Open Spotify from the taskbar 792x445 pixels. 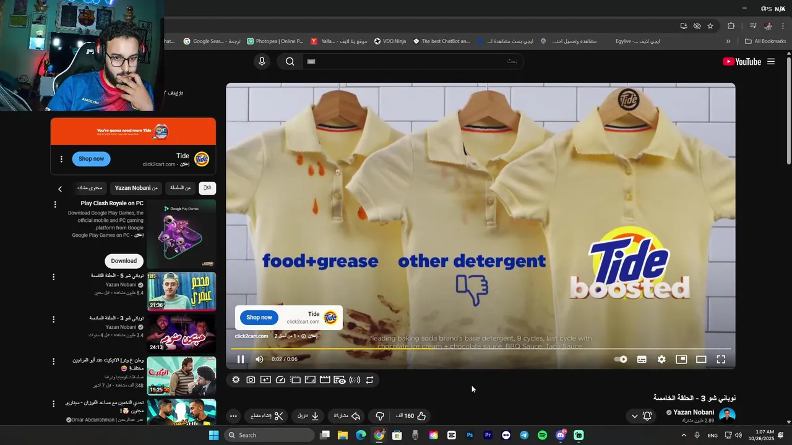542,435
